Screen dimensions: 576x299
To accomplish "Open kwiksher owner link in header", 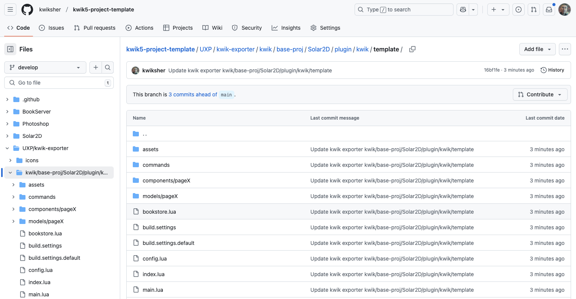I will [x=50, y=10].
